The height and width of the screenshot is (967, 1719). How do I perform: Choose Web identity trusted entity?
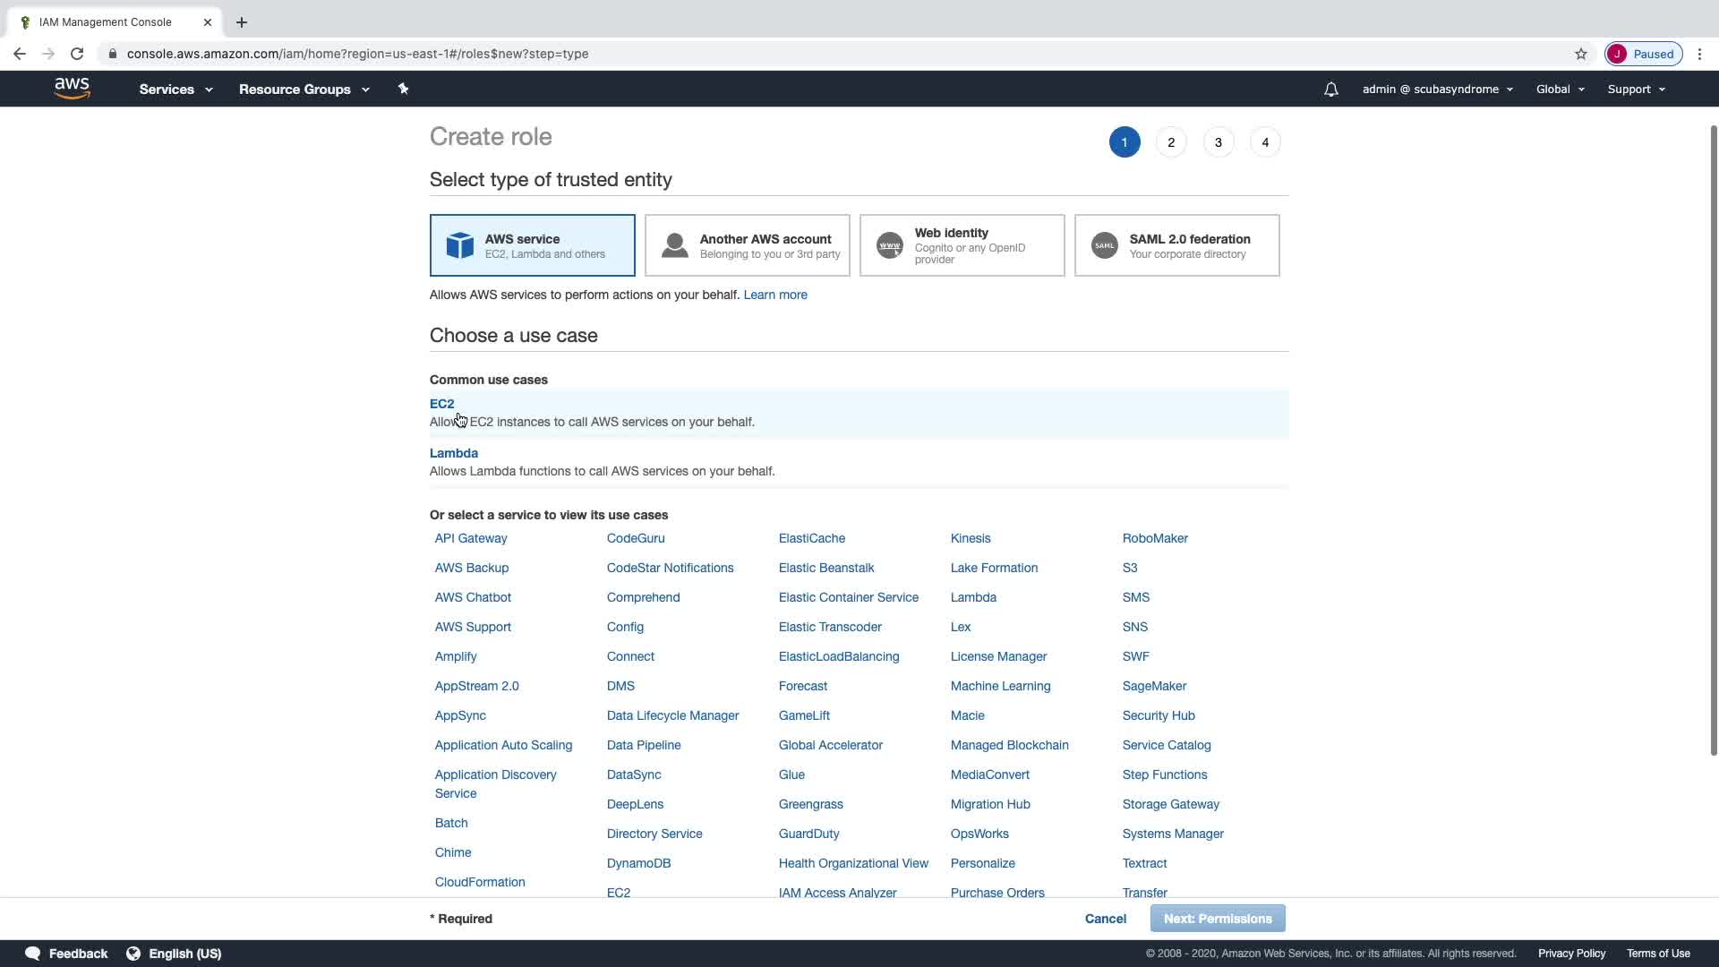[x=962, y=245]
